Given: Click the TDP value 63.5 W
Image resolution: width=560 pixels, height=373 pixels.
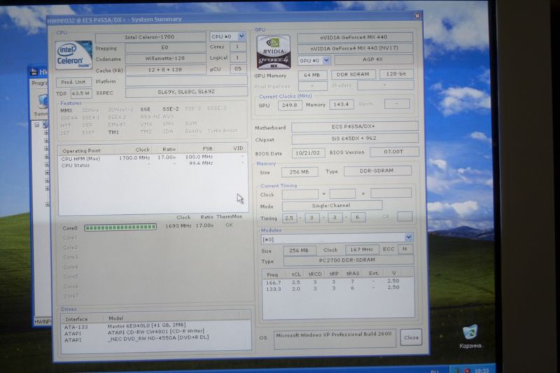Looking at the screenshot, I should coord(80,94).
